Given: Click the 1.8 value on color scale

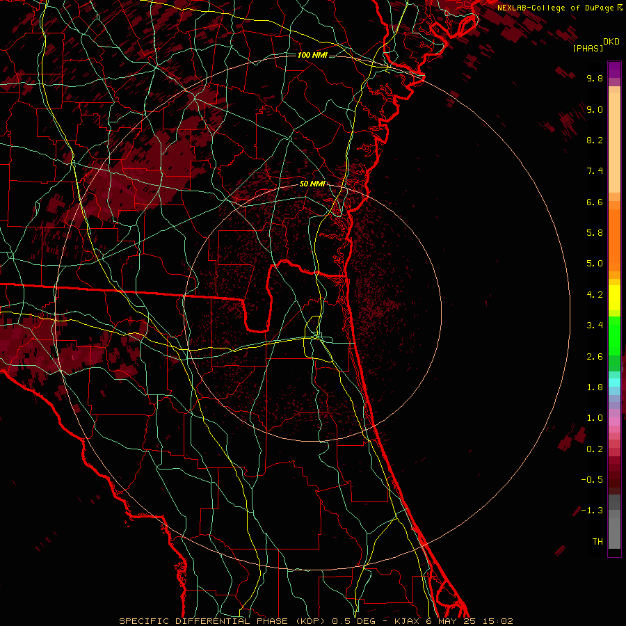Looking at the screenshot, I should (595, 387).
